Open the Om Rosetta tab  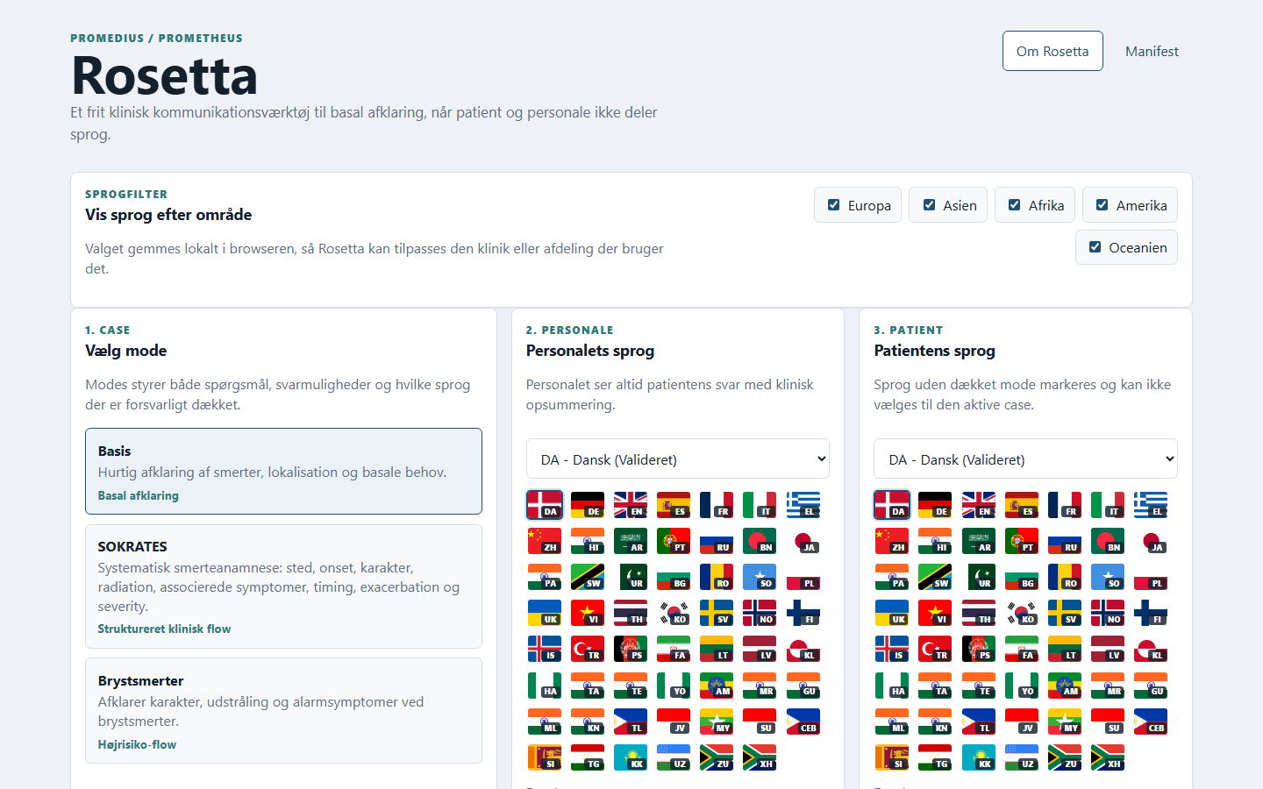[x=1052, y=51]
